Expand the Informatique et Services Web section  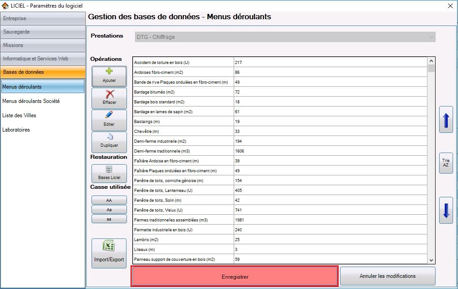pos(43,59)
